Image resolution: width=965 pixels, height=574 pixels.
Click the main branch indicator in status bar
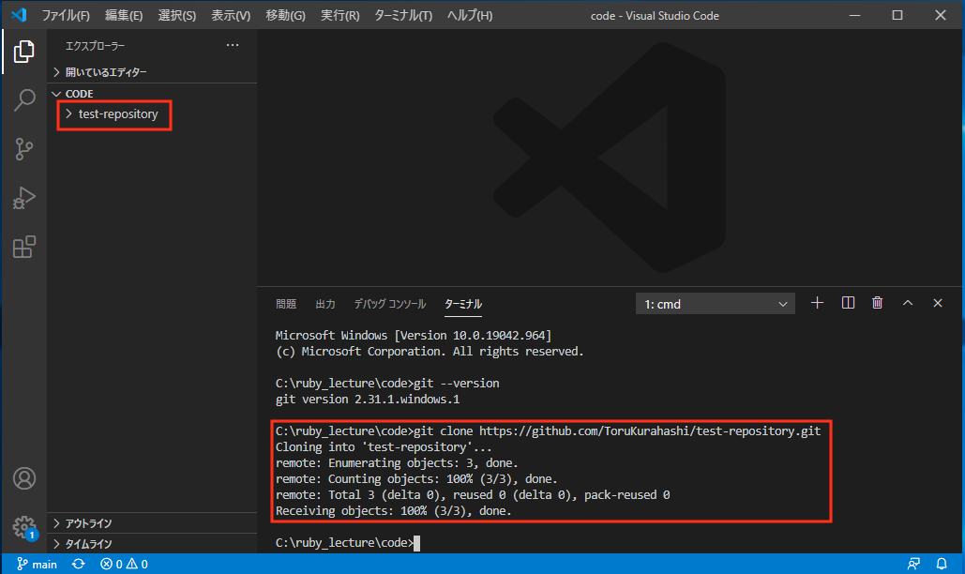(x=37, y=565)
